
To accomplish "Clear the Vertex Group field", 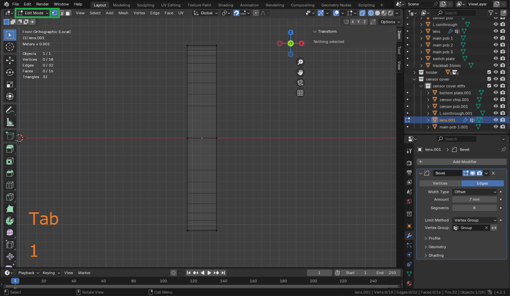I will (486, 228).
